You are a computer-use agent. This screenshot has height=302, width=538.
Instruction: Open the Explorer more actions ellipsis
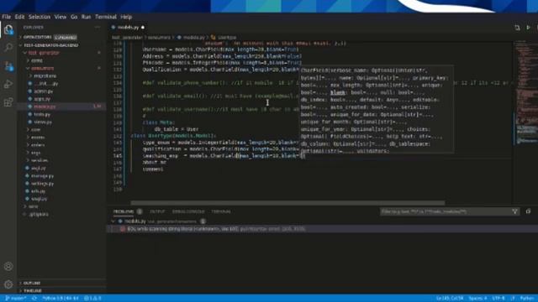98,27
